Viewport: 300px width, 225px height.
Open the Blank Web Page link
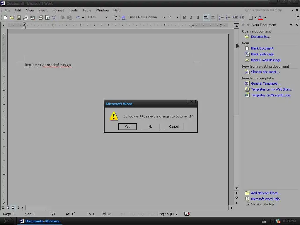coord(262,54)
